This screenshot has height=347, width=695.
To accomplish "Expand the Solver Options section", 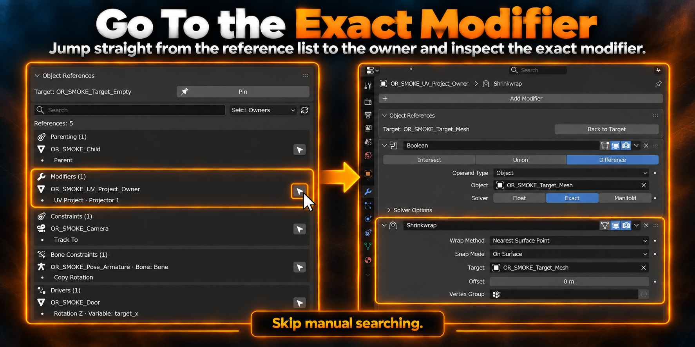I will (x=409, y=210).
